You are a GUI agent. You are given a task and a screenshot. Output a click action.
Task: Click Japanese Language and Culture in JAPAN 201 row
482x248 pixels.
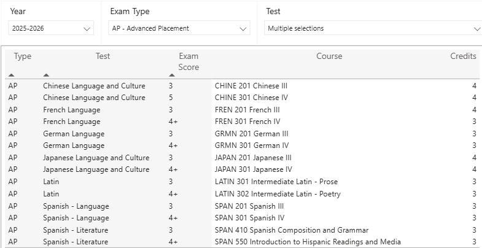(96, 158)
